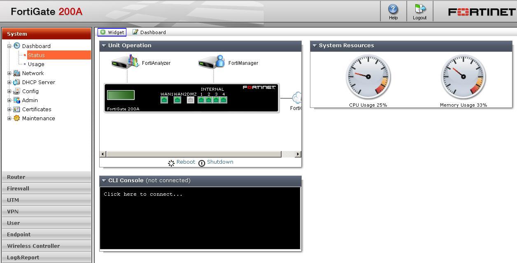This screenshot has height=263, width=517.
Task: Click the Widget button label
Action: coord(116,32)
